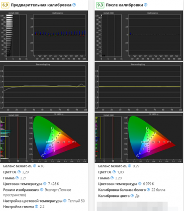Viewport: 184px width, 211px height.
Task: Open help icon for Режим изображения
Action: pyautogui.click(x=42, y=190)
